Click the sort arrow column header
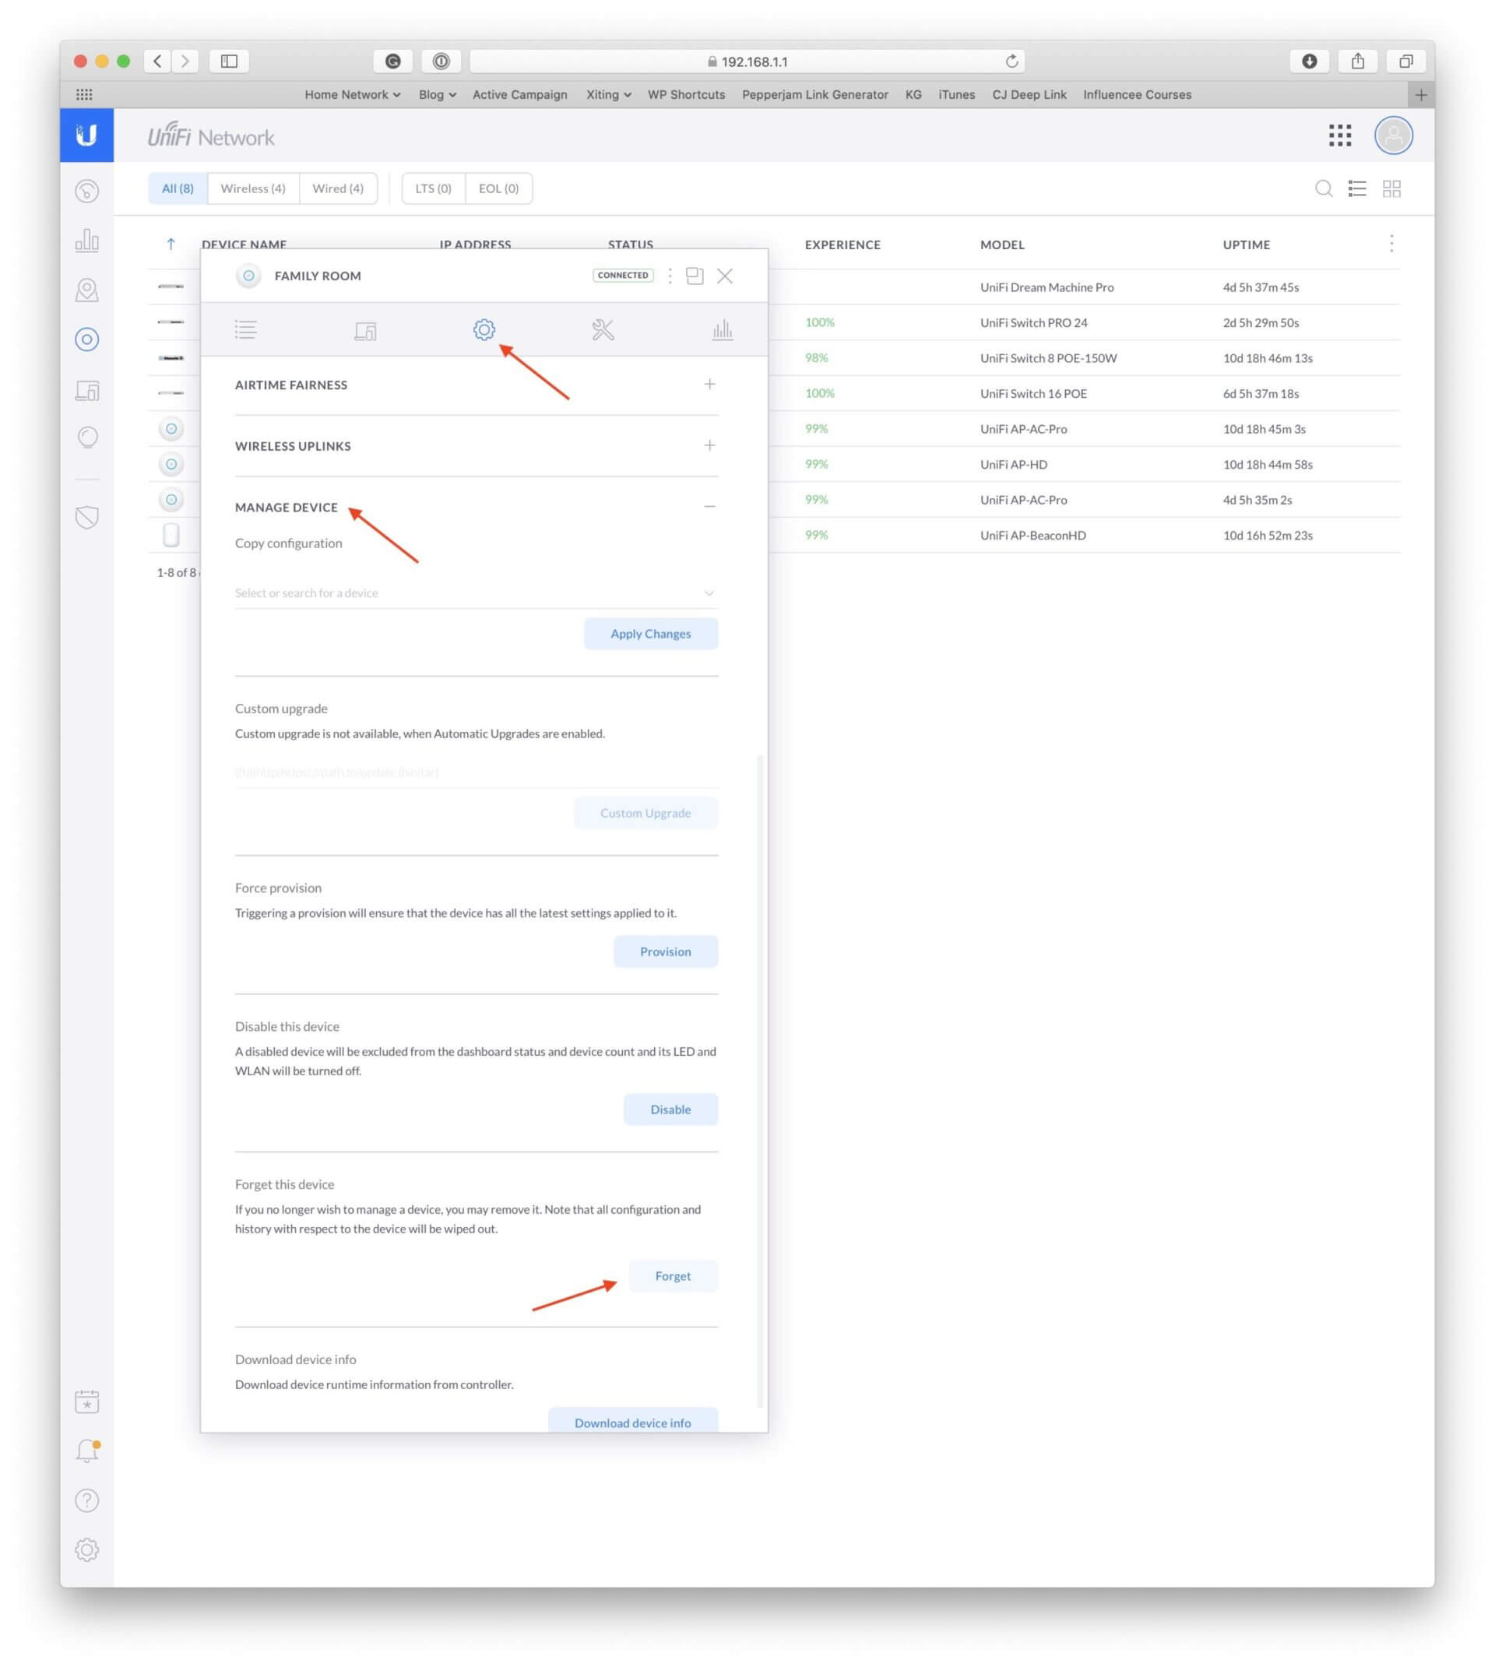 pos(171,244)
